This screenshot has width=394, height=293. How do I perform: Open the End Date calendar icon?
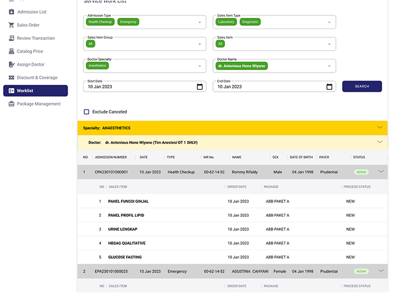pyautogui.click(x=330, y=87)
